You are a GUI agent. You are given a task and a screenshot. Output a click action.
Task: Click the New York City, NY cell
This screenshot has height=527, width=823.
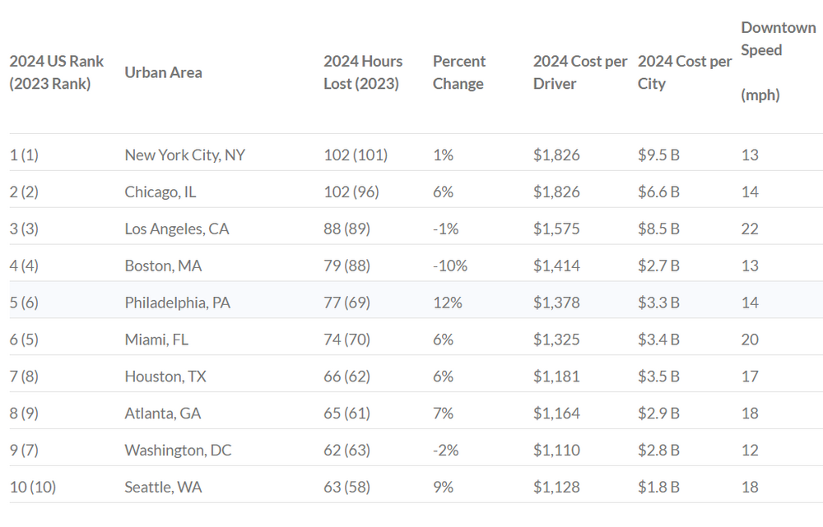184,155
